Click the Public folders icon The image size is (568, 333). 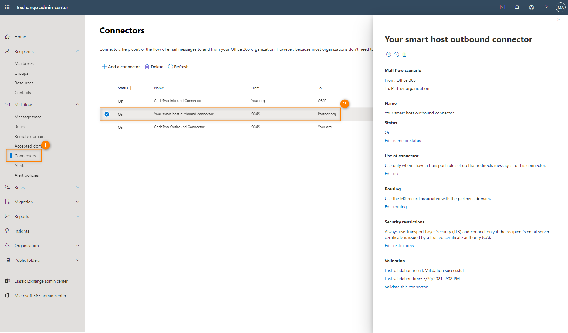point(7,260)
